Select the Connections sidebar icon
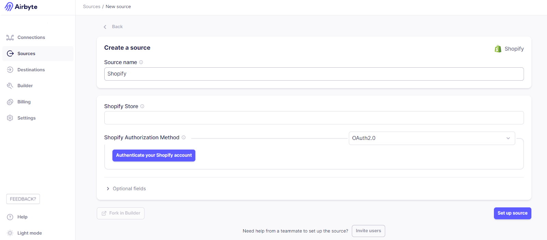Screen dimensions: 547x240 coord(10,38)
